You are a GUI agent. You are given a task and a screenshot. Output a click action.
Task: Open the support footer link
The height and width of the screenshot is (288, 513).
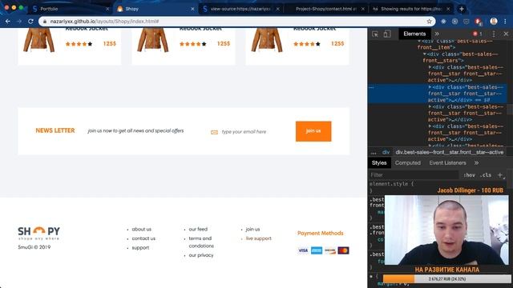[x=141, y=248]
